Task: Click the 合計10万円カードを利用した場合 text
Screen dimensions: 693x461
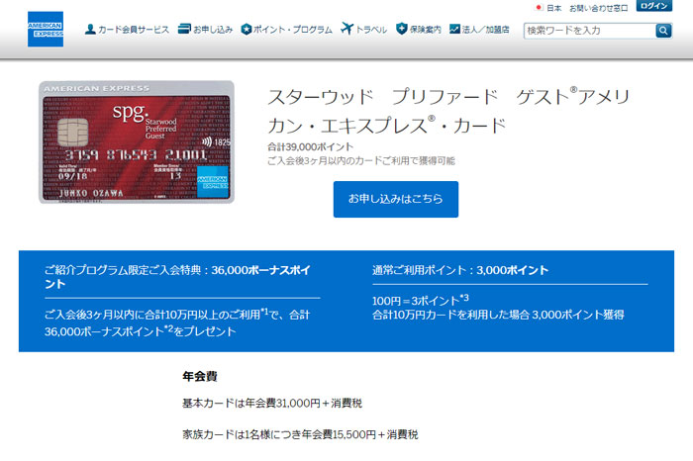Action: coord(498,315)
